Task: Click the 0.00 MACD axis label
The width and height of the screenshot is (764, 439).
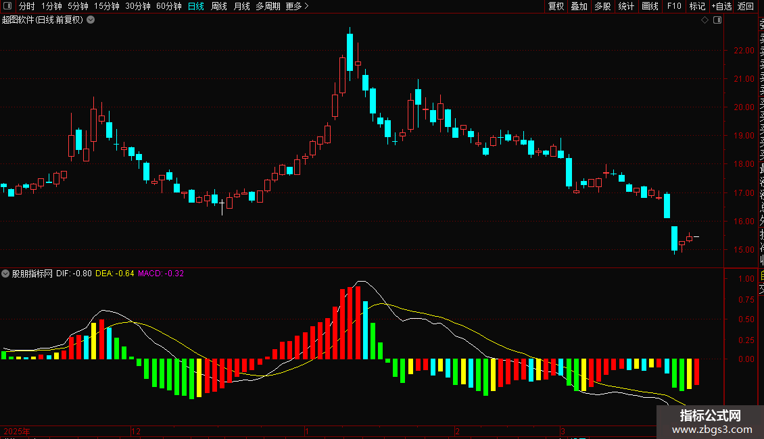Action: point(746,359)
